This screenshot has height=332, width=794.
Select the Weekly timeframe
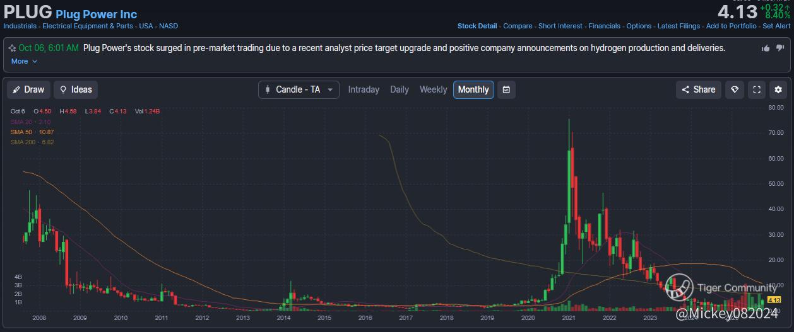coord(433,89)
